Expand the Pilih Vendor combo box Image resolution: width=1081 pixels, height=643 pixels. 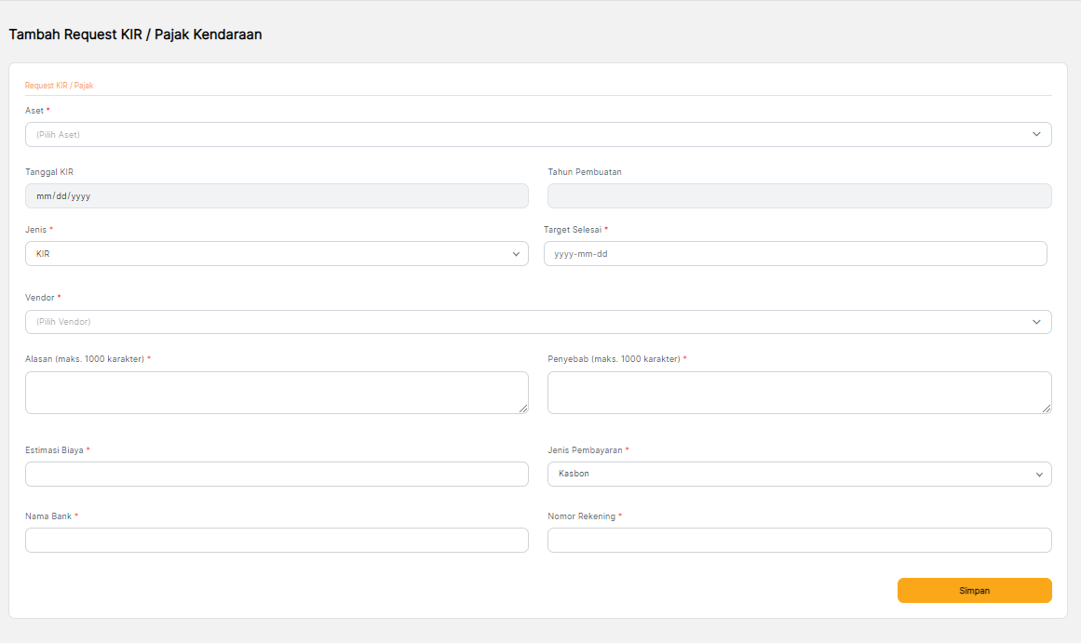(x=521, y=322)
